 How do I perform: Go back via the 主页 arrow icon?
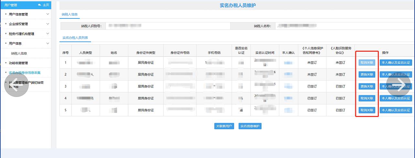(x=40, y=5)
